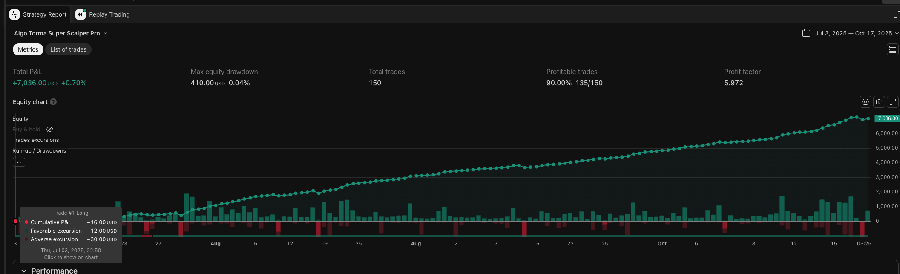The height and width of the screenshot is (274, 900).
Task: Click the equity chart settings icon
Action: point(865,102)
